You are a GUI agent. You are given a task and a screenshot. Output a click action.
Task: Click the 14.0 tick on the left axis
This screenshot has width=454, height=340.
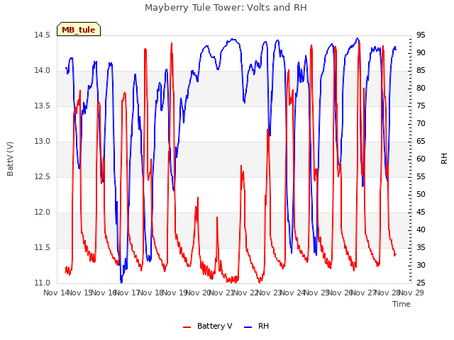click(x=42, y=71)
